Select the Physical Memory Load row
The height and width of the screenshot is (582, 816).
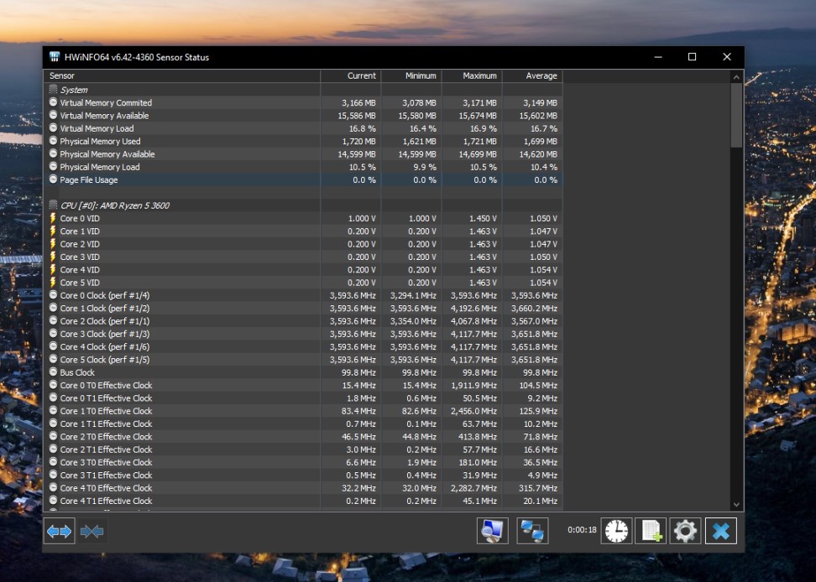click(303, 167)
